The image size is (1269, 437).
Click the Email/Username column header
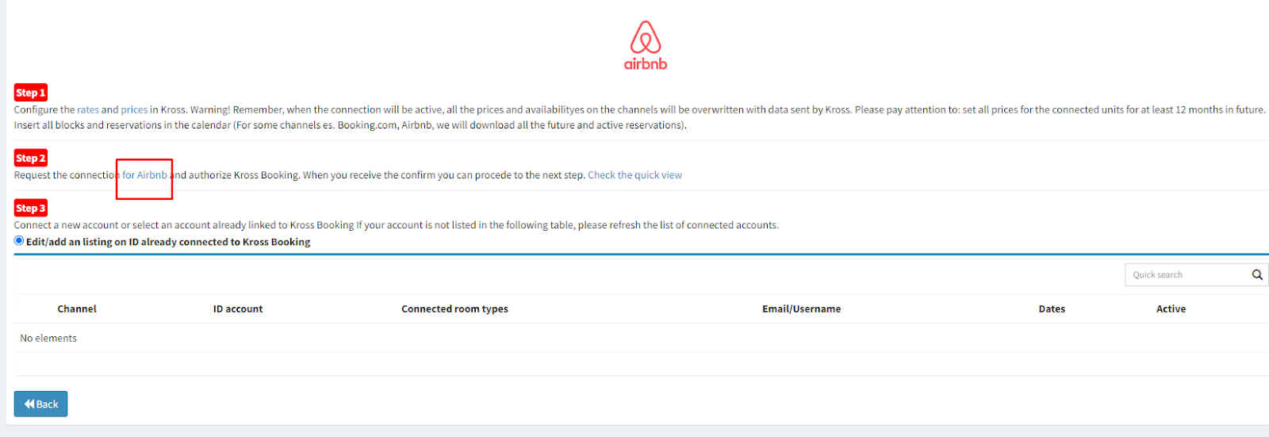click(x=801, y=309)
